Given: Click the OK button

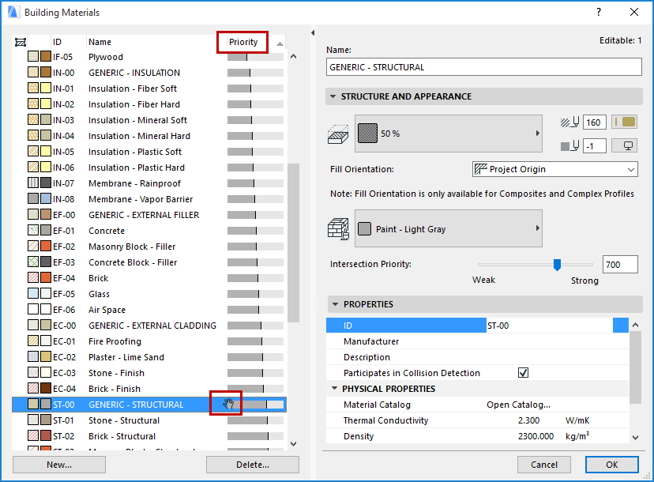Looking at the screenshot, I should pyautogui.click(x=612, y=465).
